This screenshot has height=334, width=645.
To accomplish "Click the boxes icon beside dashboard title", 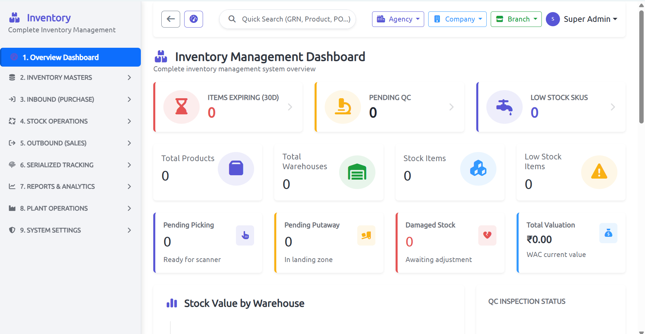I will (x=161, y=57).
